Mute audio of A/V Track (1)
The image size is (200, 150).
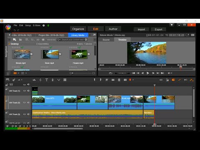pos(29,91)
